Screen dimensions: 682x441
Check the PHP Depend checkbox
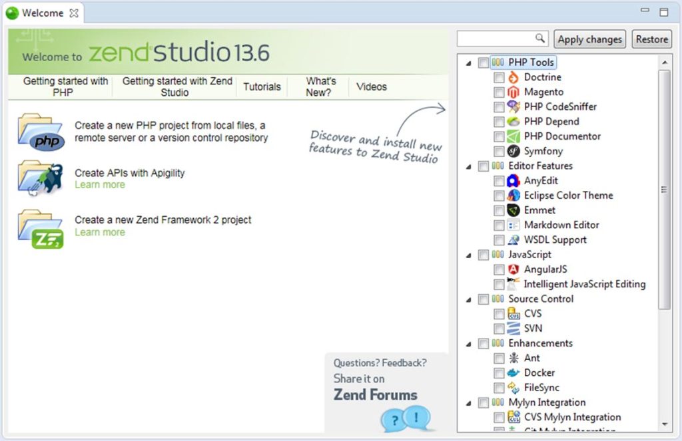499,121
